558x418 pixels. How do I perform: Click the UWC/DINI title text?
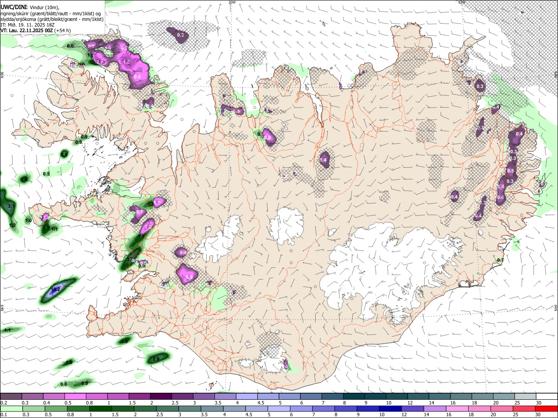pyautogui.click(x=14, y=7)
